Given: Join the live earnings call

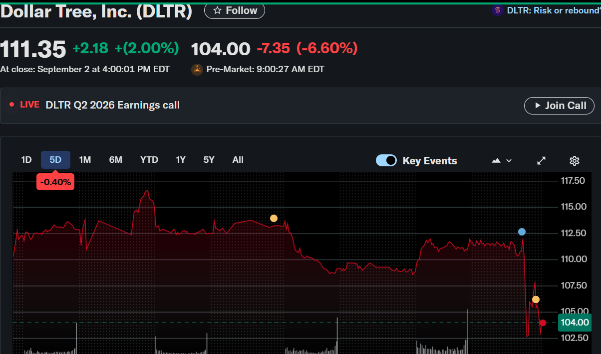Looking at the screenshot, I should click(559, 106).
